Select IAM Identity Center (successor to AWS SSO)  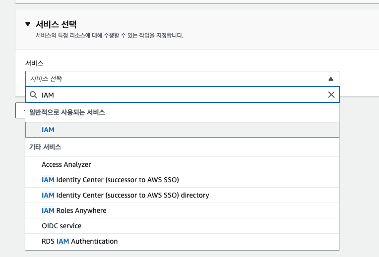[182, 180]
